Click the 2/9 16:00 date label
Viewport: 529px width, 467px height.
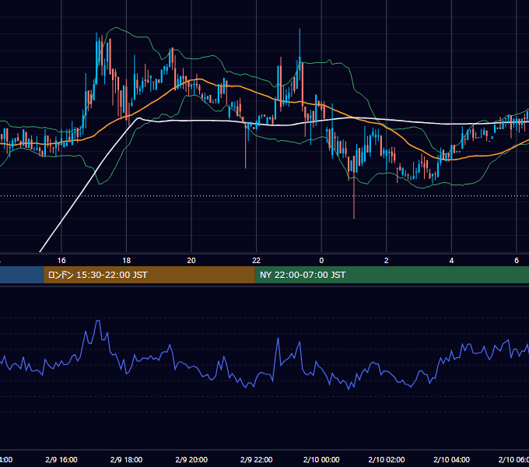(61, 459)
